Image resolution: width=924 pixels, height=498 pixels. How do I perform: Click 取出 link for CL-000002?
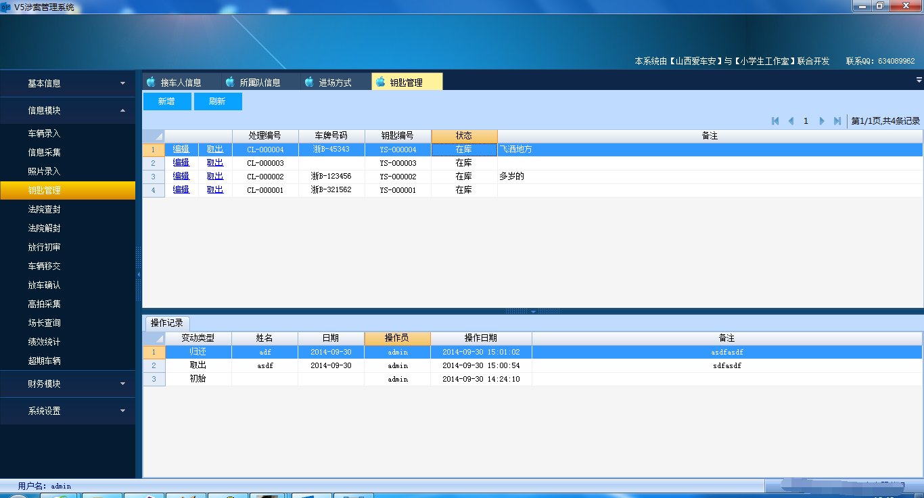click(x=215, y=176)
